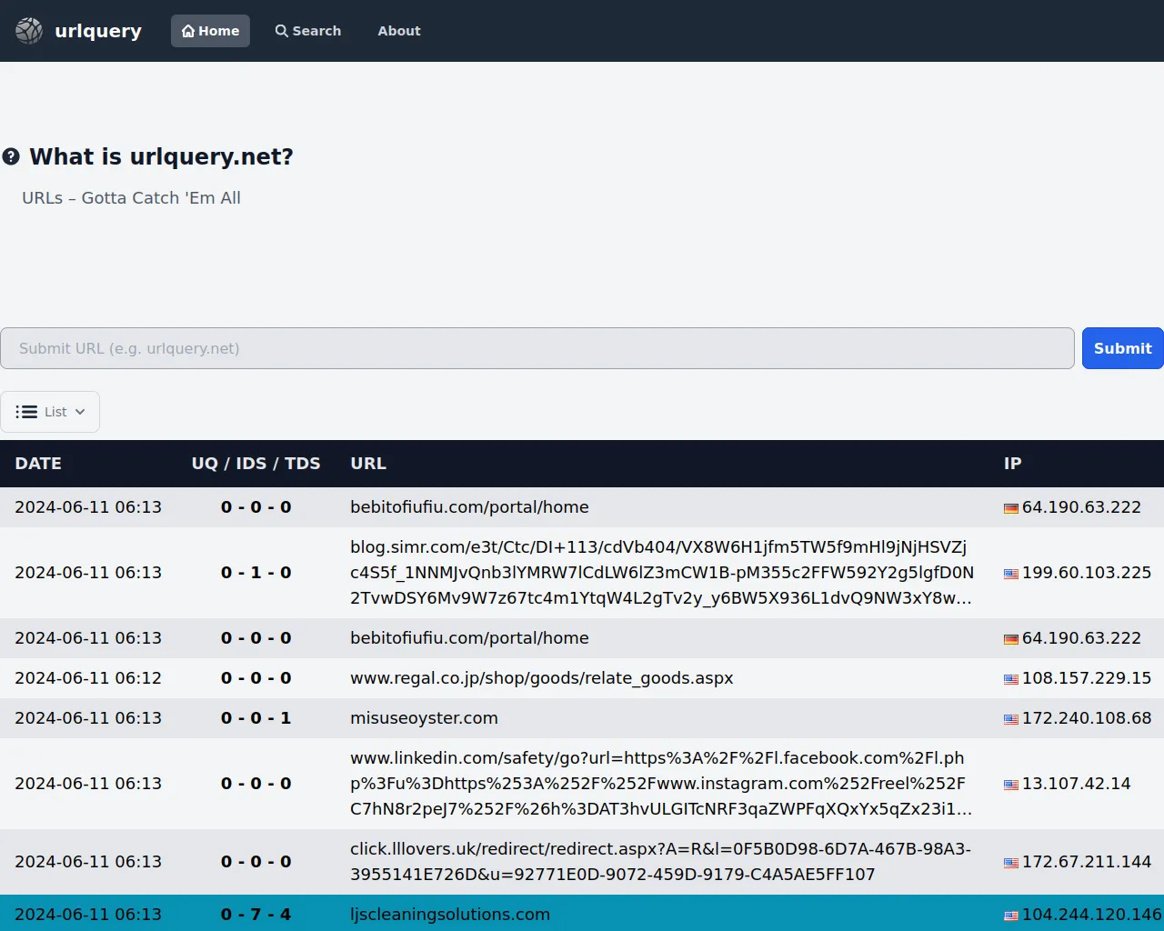Open the ljscleaningsolutions.com report
Viewport: 1164px width, 931px height.
pyautogui.click(x=450, y=915)
